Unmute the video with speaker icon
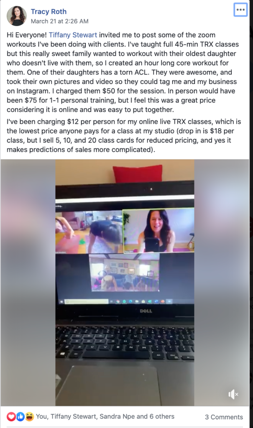253x428 pixels. click(x=233, y=394)
